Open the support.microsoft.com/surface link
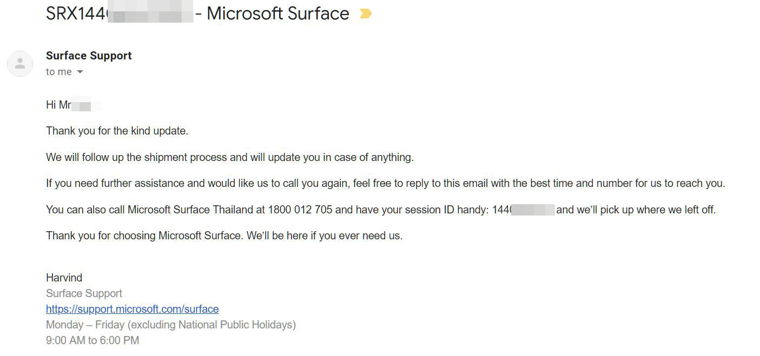 pyautogui.click(x=133, y=309)
